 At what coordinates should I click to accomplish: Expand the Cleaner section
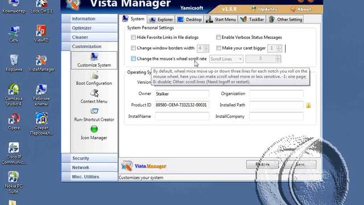(90, 37)
